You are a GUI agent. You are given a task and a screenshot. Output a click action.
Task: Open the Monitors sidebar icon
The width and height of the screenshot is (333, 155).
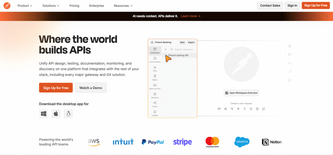(x=155, y=95)
